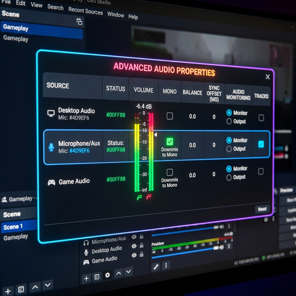The width and height of the screenshot is (296, 296).
Task: Move scene up with the bottom-left up arrow
Action: (35, 287)
